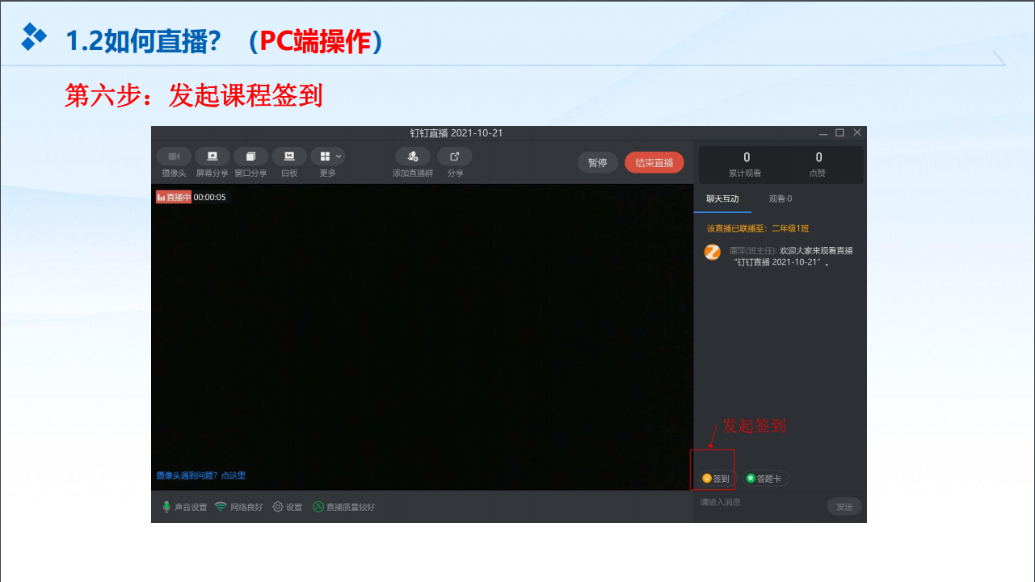This screenshot has height=582, width=1035.
Task: Open sound settings (声音设置) microphone icon
Action: 166,507
